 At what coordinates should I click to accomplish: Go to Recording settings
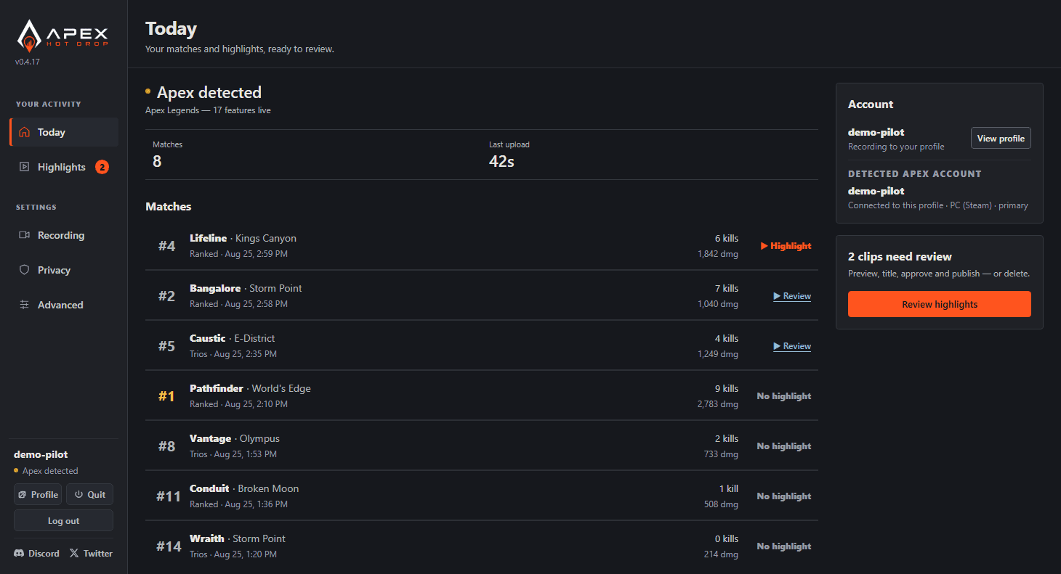[64, 235]
